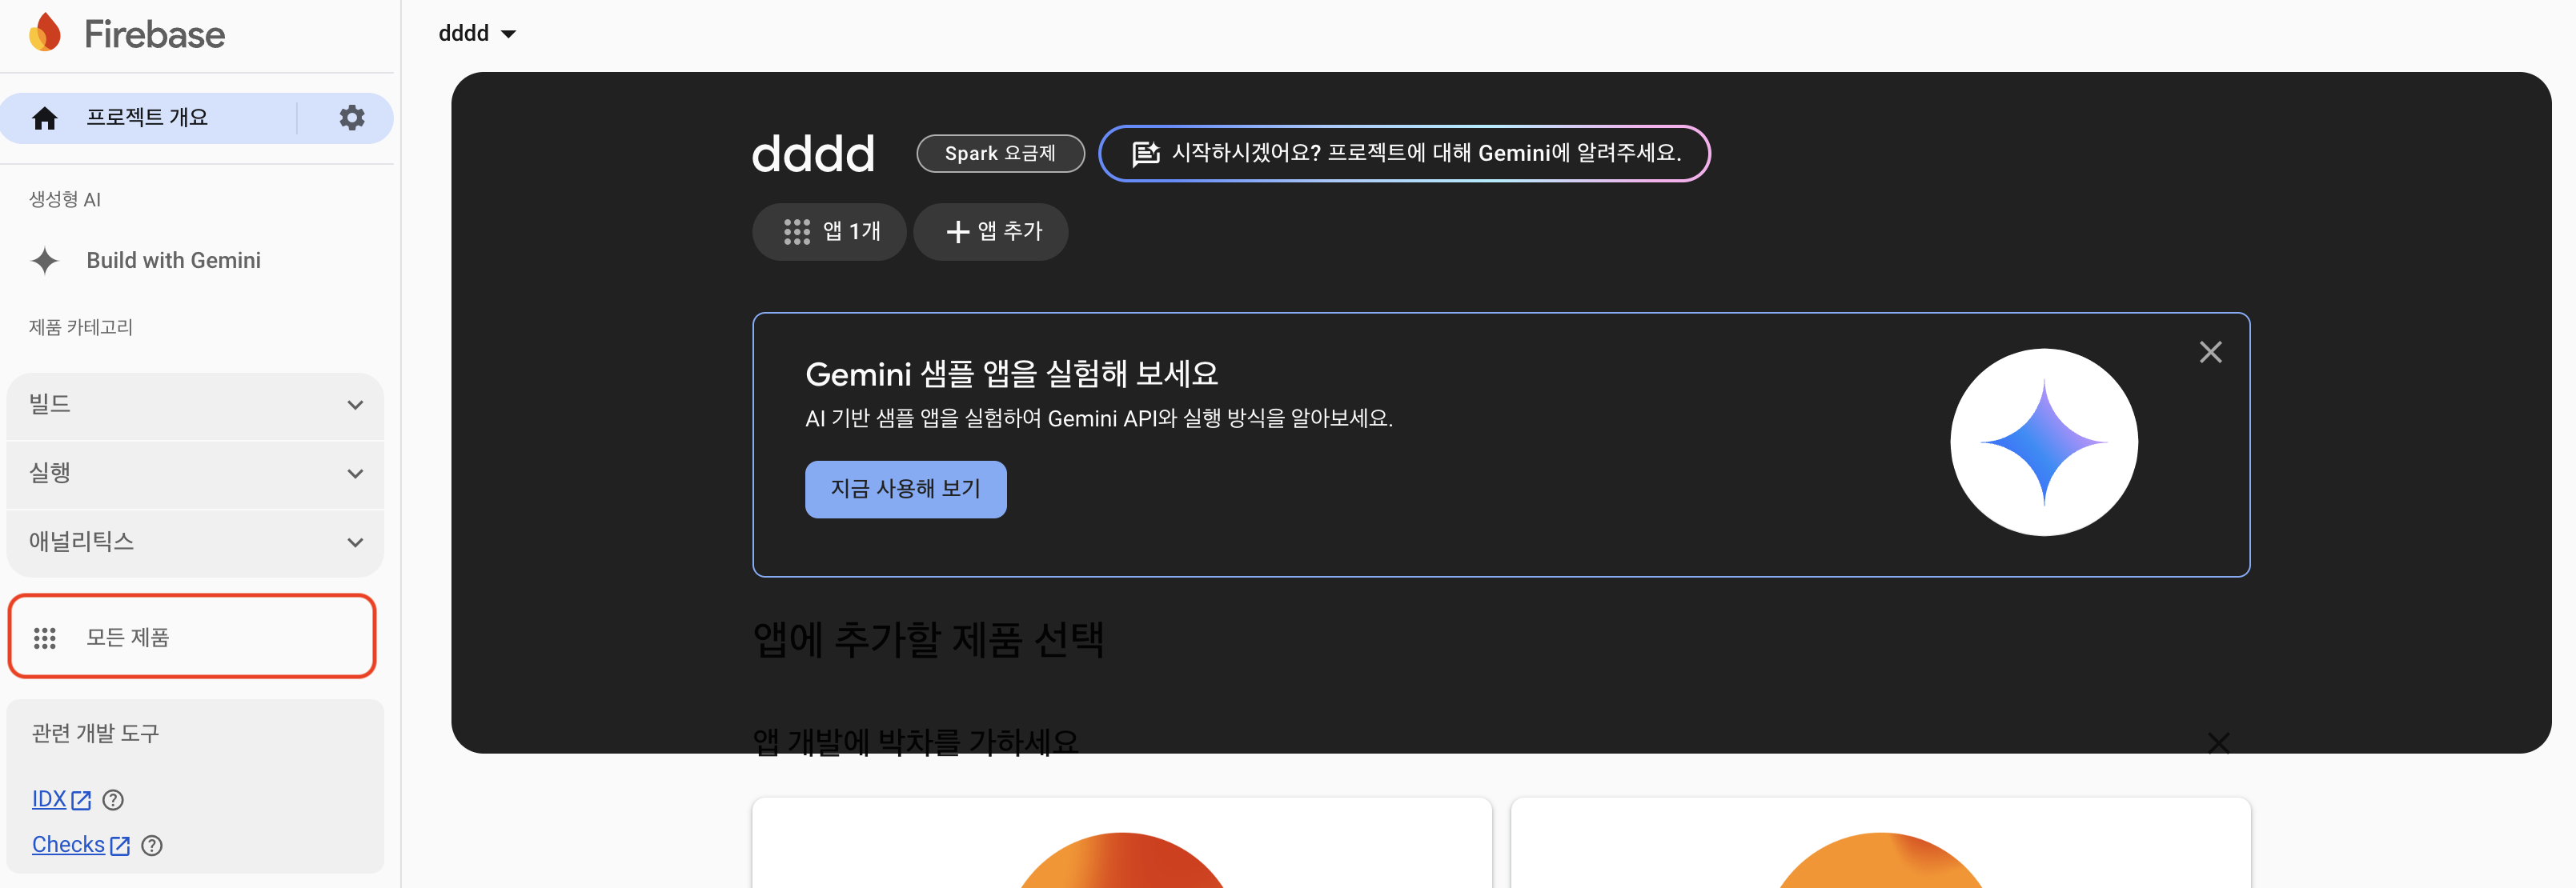
Task: Click the Gemini sparkle icon in sidebar
Action: [x=45, y=261]
